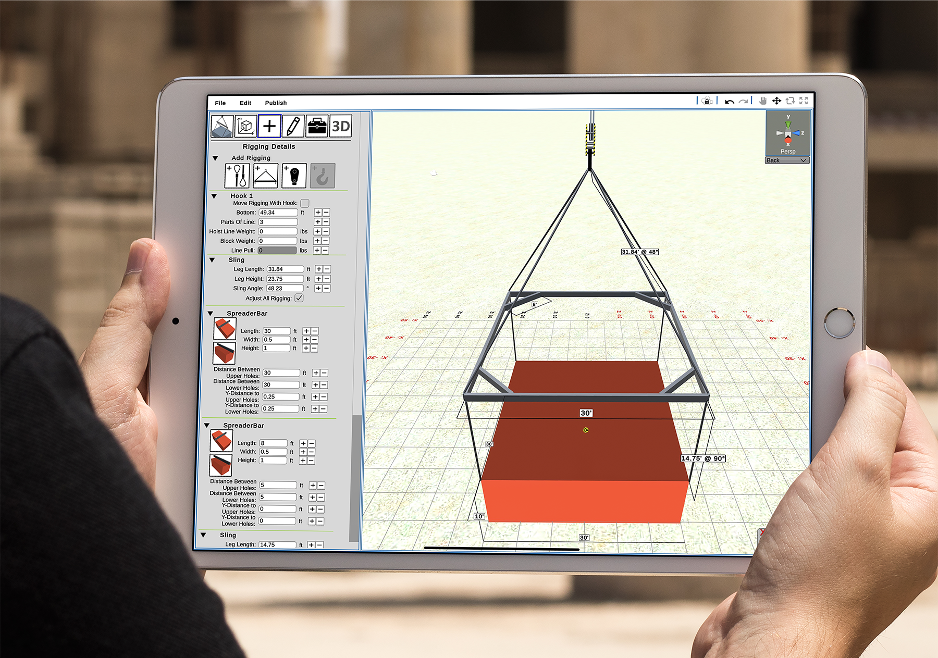Select the hand pan tool
The height and width of the screenshot is (658, 938).
(763, 101)
